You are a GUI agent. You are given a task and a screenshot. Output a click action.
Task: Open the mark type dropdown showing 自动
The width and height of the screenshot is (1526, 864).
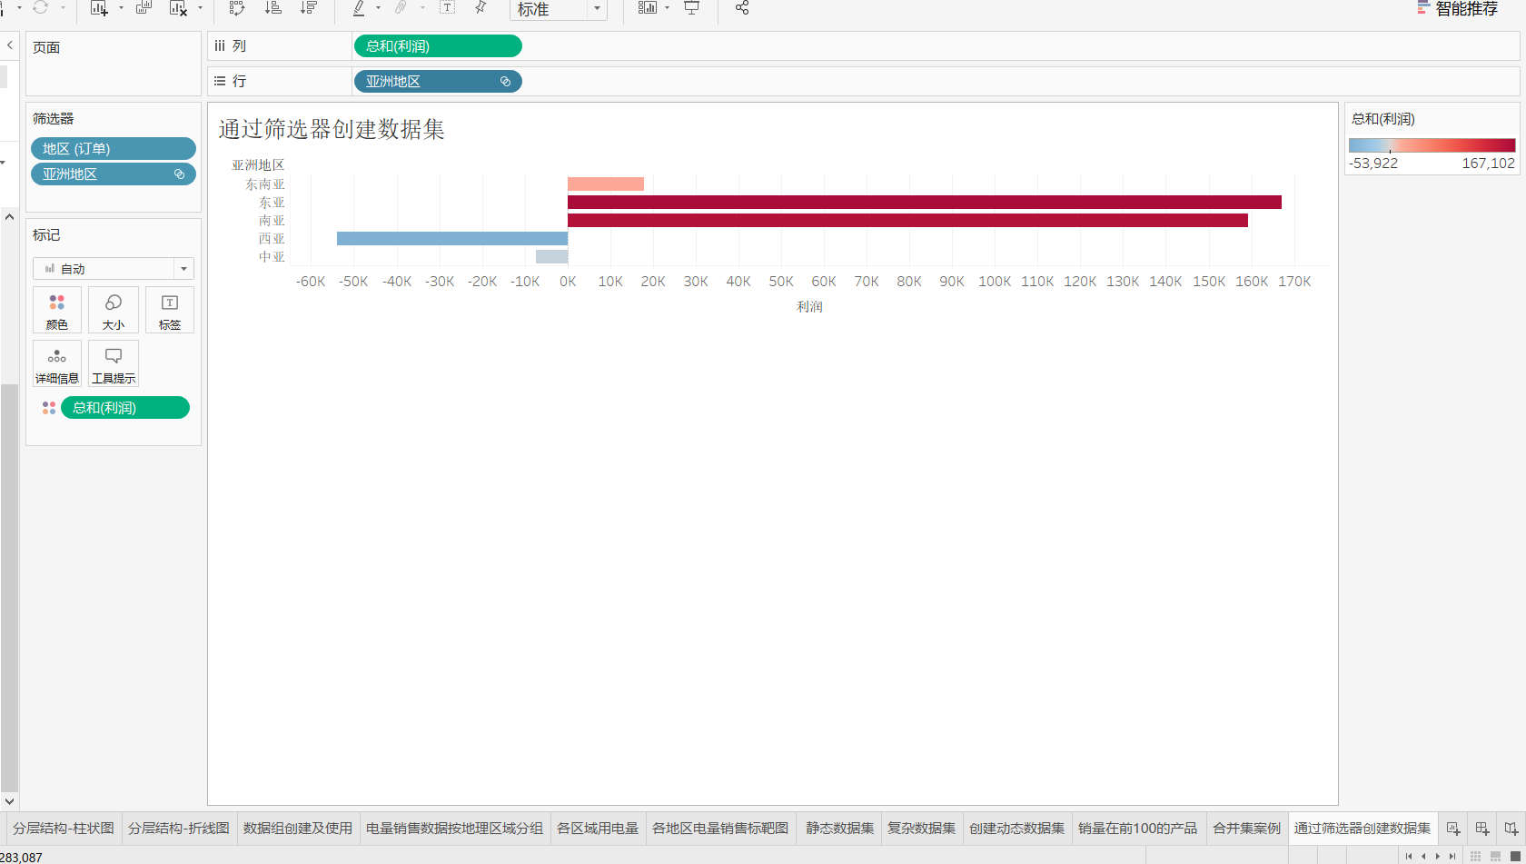tap(114, 269)
